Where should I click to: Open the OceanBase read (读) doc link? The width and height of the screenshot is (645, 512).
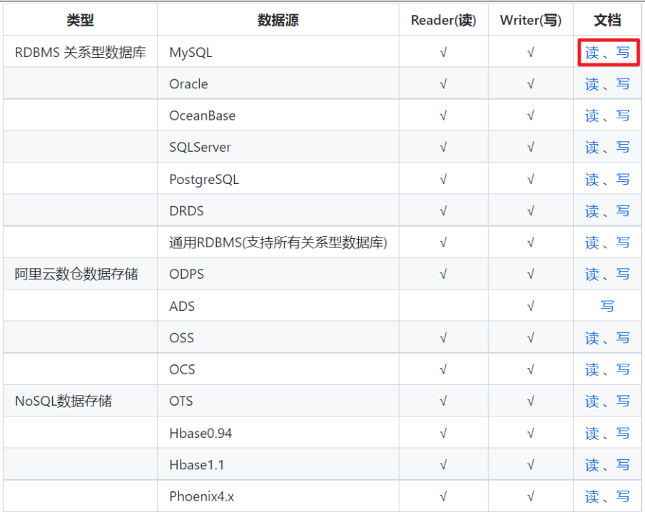(x=592, y=116)
